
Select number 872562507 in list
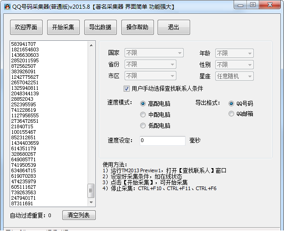tap(23, 66)
